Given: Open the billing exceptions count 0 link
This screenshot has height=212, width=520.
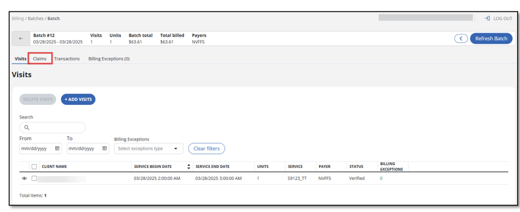Looking at the screenshot, I should pos(381,179).
